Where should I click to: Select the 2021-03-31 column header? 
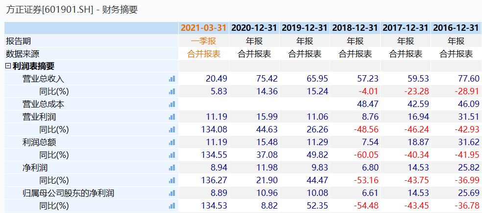[x=203, y=28]
